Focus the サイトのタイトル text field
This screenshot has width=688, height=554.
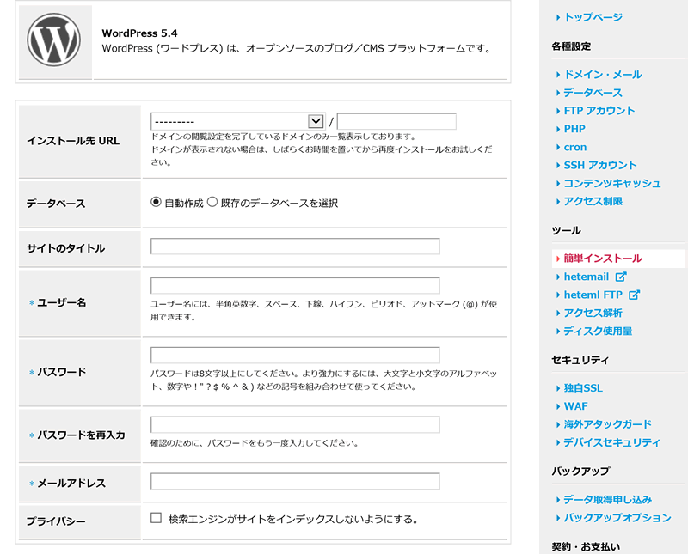tap(295, 247)
